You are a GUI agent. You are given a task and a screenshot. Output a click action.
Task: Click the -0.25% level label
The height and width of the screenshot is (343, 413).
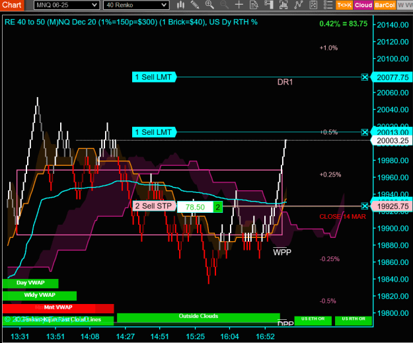coord(330,259)
